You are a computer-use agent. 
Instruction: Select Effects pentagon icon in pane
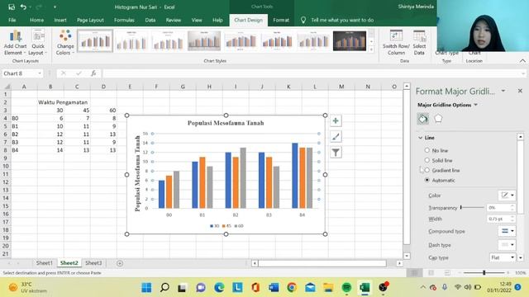(438, 119)
